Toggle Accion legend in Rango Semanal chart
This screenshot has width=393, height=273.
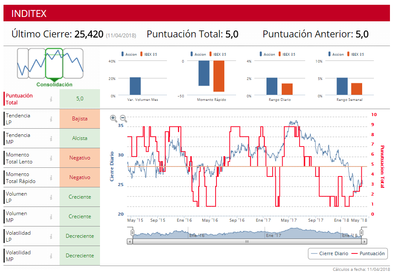click(336, 54)
